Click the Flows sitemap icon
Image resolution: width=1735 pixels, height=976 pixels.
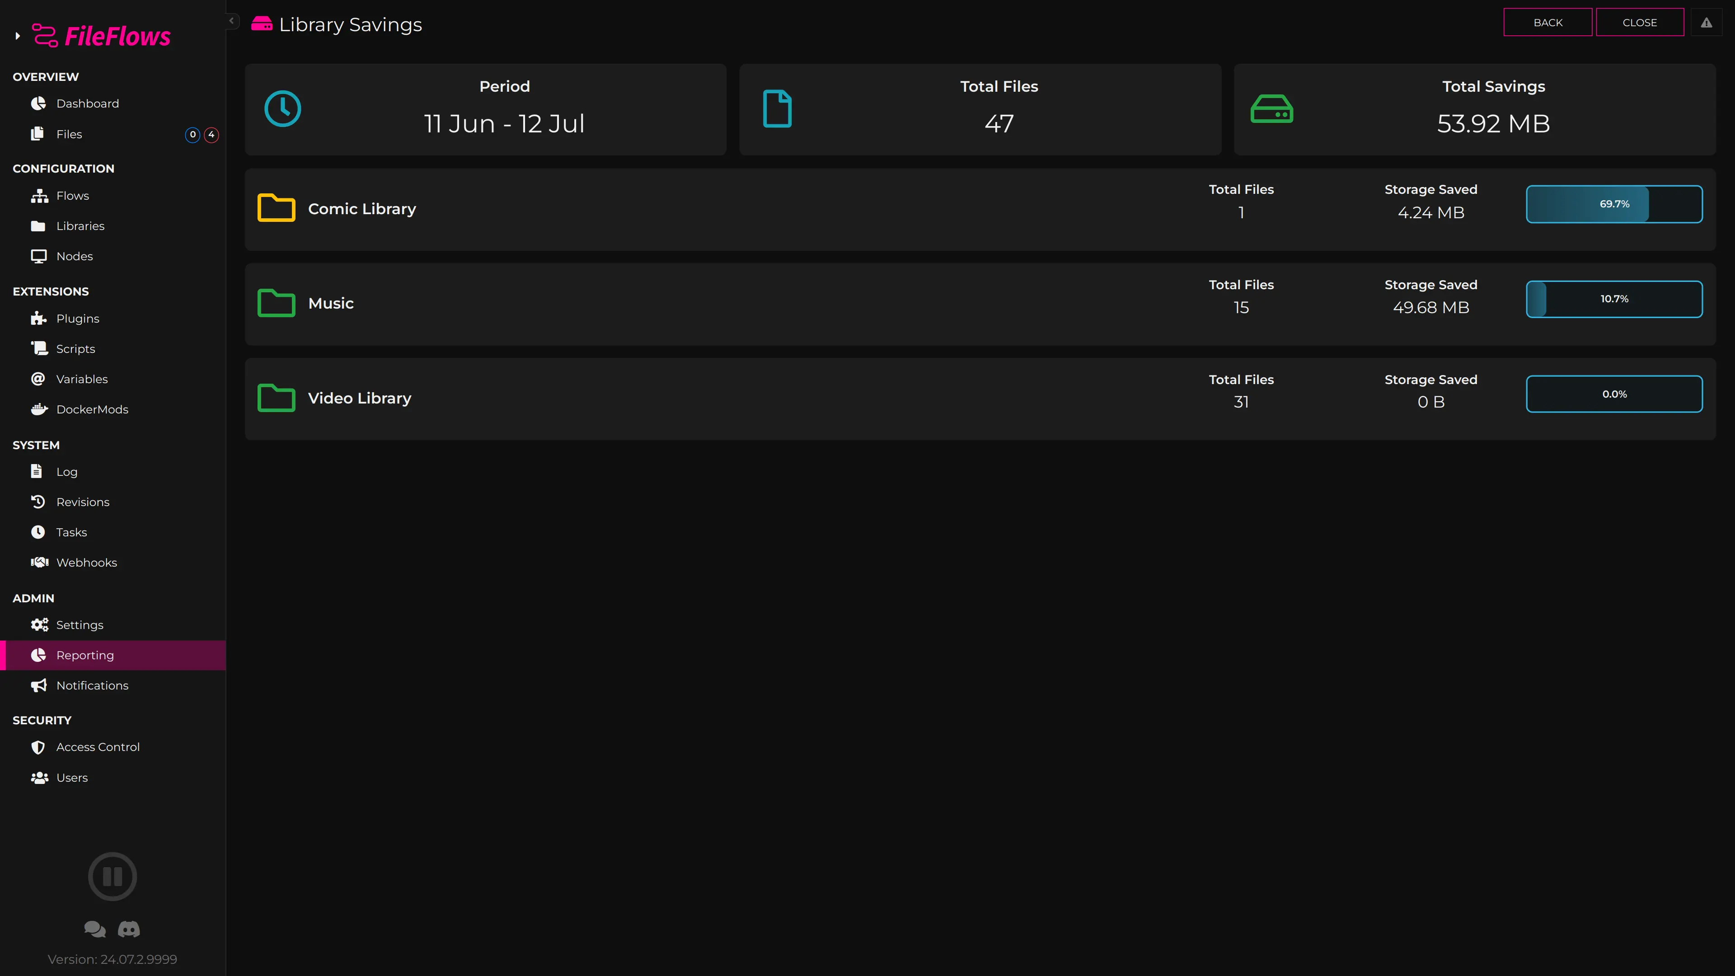[39, 195]
